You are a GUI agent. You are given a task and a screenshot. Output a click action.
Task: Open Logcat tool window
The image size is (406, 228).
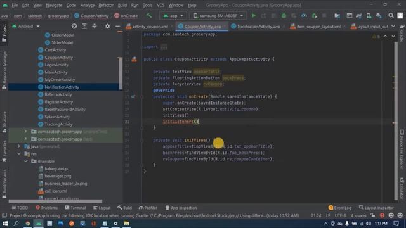(101, 208)
